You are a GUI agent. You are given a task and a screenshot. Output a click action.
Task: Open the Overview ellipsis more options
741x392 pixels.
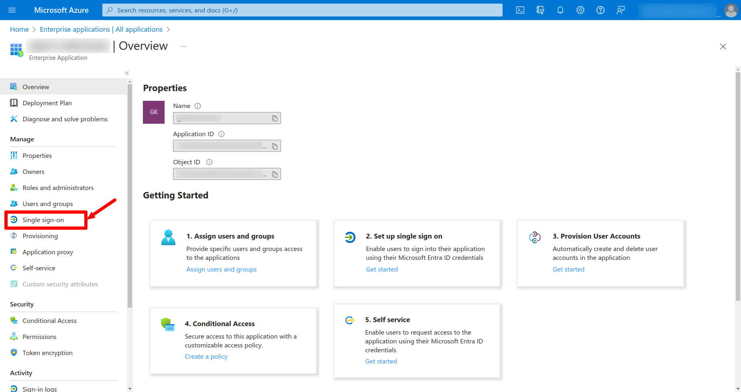click(183, 46)
